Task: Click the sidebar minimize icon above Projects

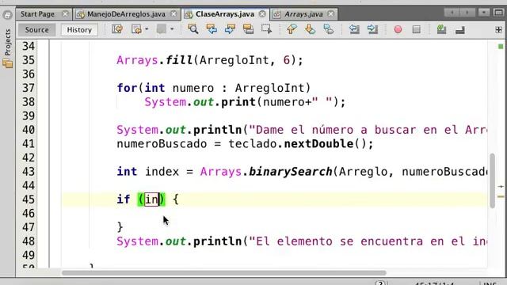Action: (7, 15)
